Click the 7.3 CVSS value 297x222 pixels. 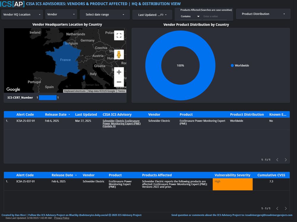pos(271,181)
